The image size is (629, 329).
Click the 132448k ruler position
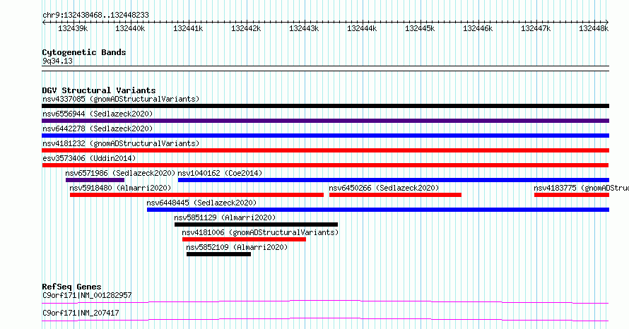[x=594, y=28]
